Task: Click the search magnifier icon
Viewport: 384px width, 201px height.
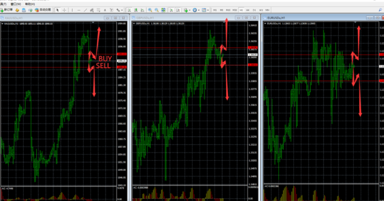Action: [x=380, y=10]
